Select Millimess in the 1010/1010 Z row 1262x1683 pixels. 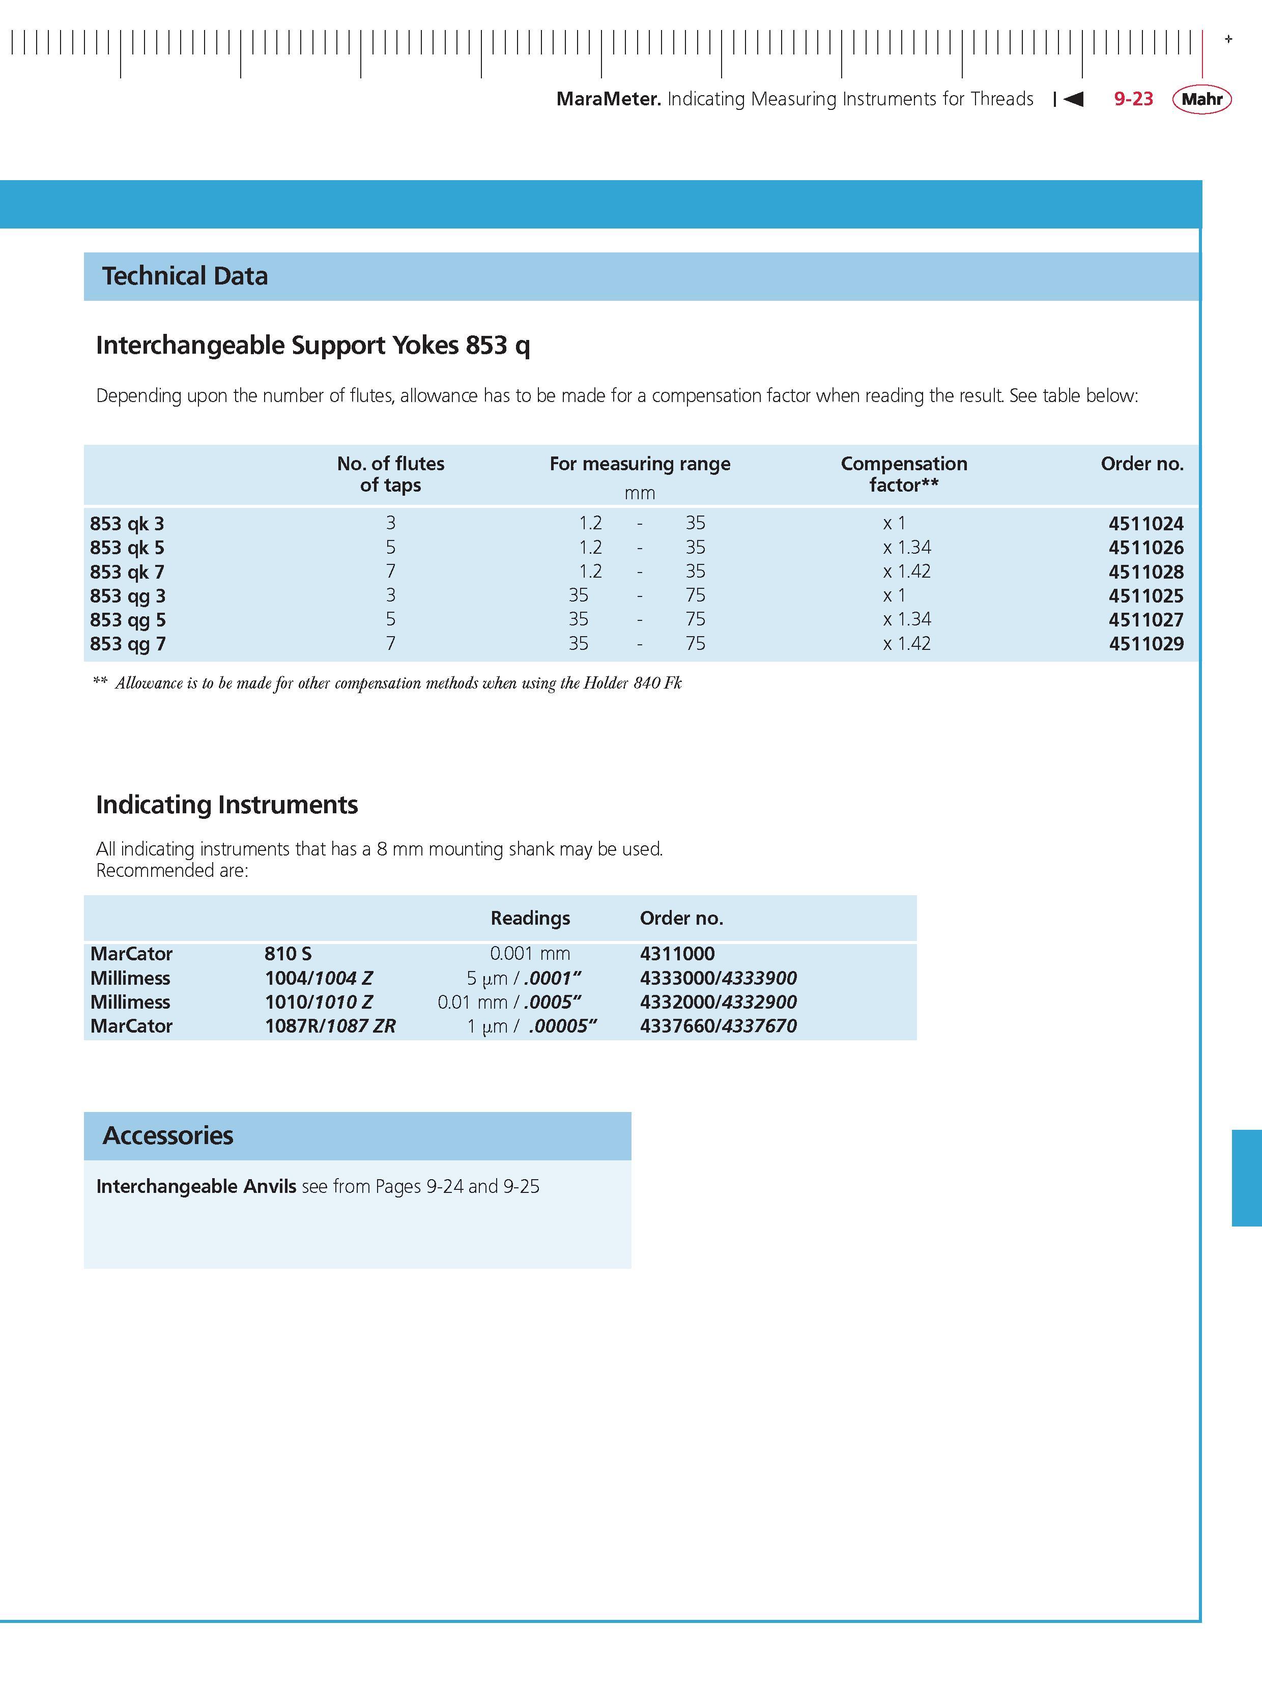click(130, 1002)
